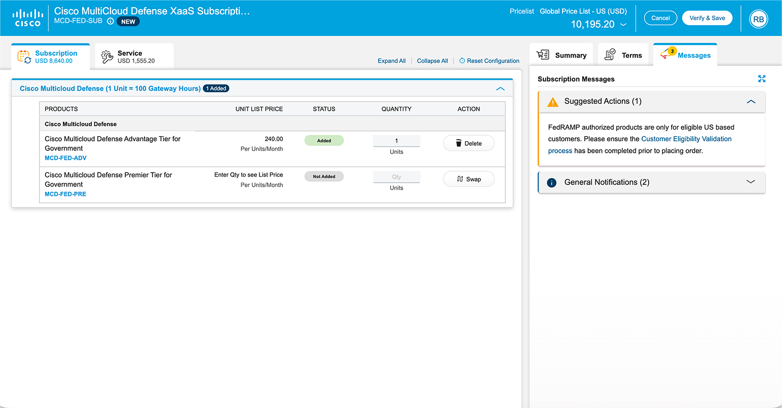782x408 pixels.
Task: Open the RB user avatar menu
Action: [x=758, y=19]
